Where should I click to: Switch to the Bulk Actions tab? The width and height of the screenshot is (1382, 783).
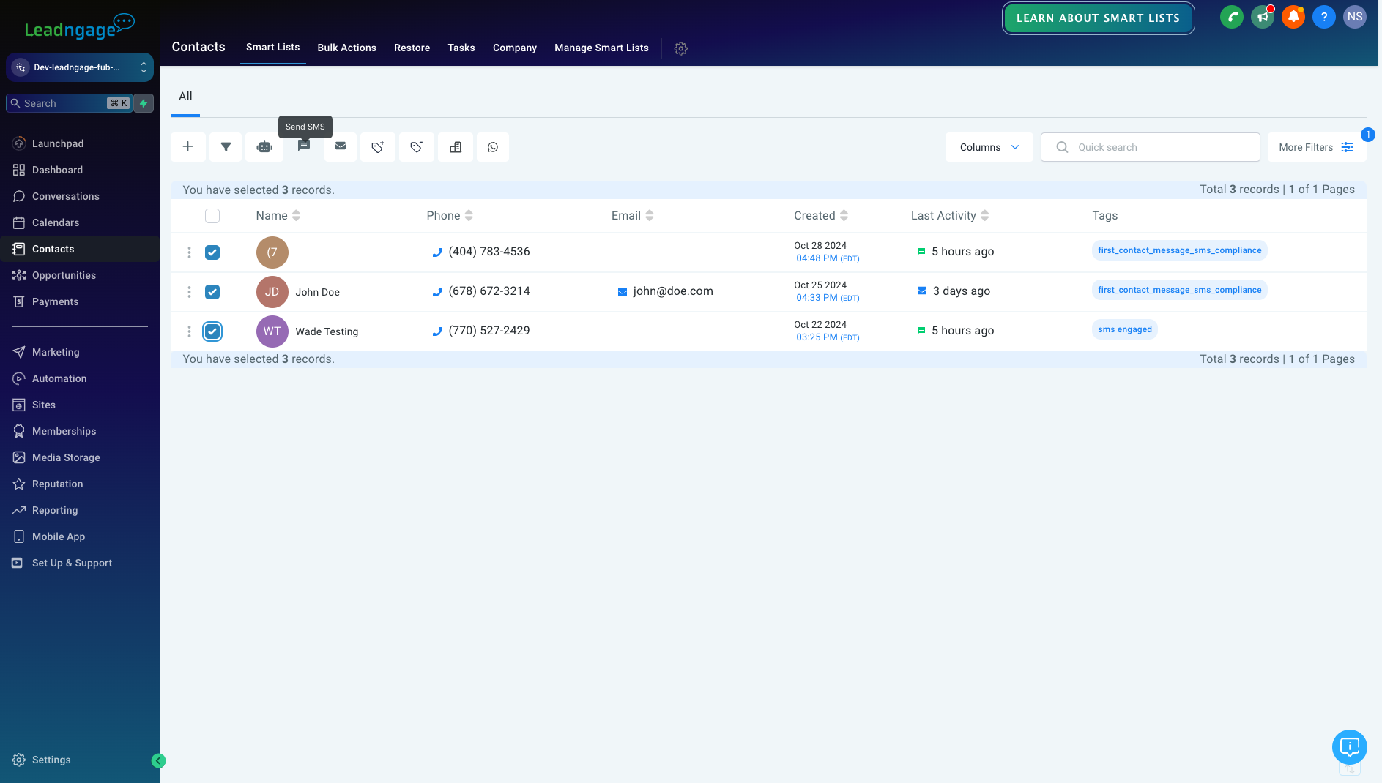346,48
